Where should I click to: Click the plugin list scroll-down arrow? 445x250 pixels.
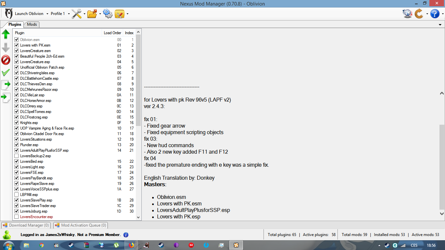[138, 217]
